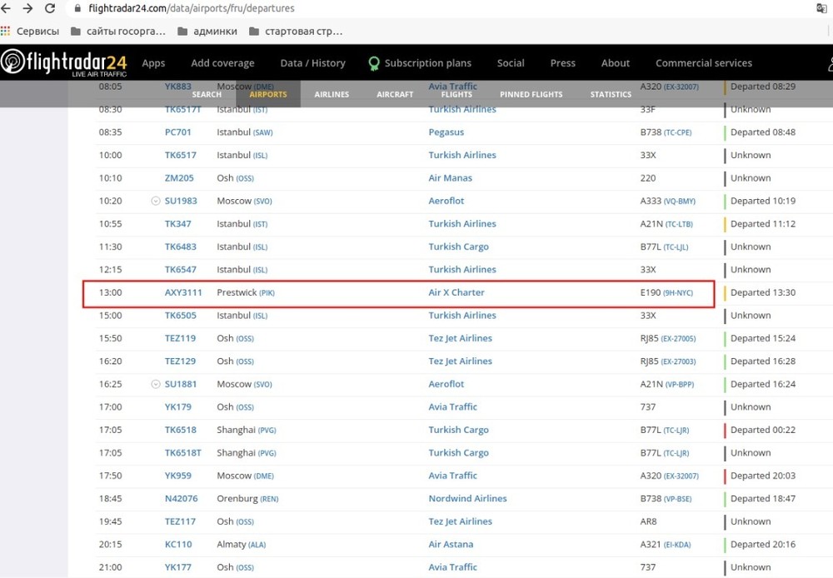Select the Pinned Flights tab
The image size is (833, 578).
pyautogui.click(x=531, y=94)
